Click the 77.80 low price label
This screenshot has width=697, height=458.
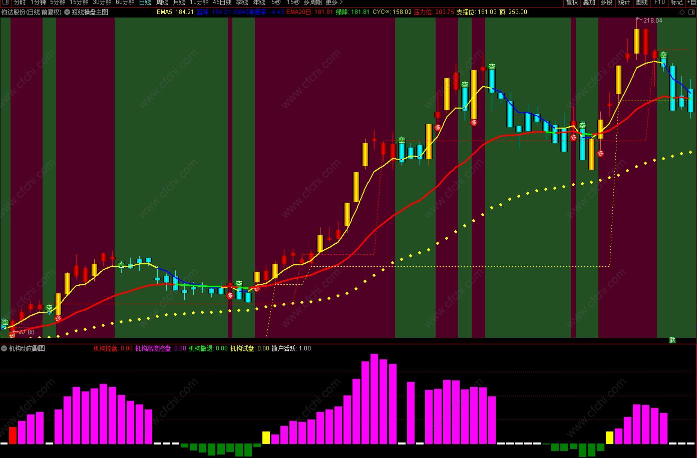[27, 332]
